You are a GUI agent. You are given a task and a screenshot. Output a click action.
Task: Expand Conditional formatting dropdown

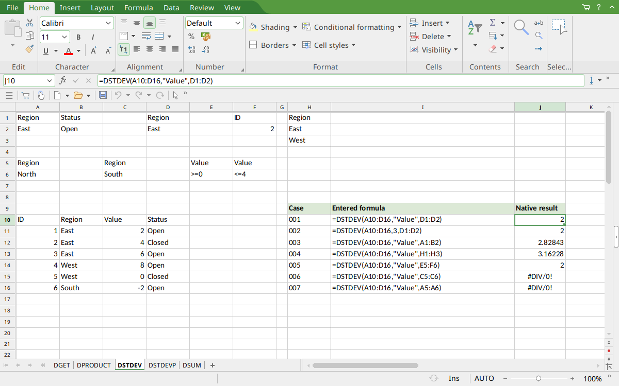[x=400, y=27]
